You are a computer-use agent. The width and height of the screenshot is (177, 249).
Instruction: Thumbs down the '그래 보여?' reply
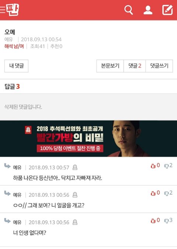(168, 193)
